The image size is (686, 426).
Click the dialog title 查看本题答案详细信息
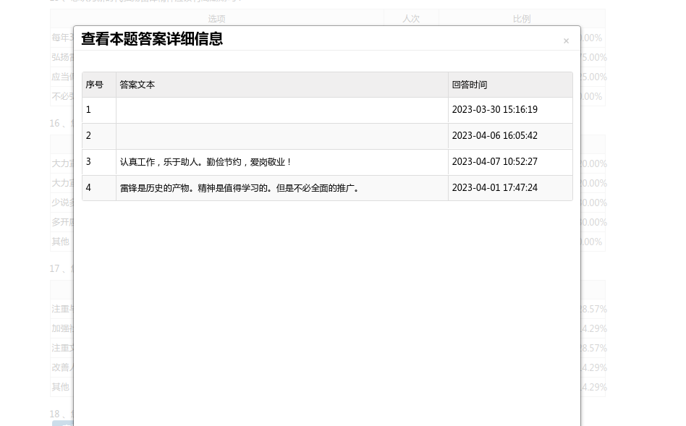[152, 39]
